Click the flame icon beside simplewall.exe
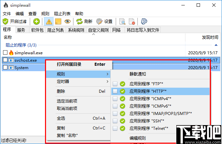The image size is (222, 144). (11, 53)
